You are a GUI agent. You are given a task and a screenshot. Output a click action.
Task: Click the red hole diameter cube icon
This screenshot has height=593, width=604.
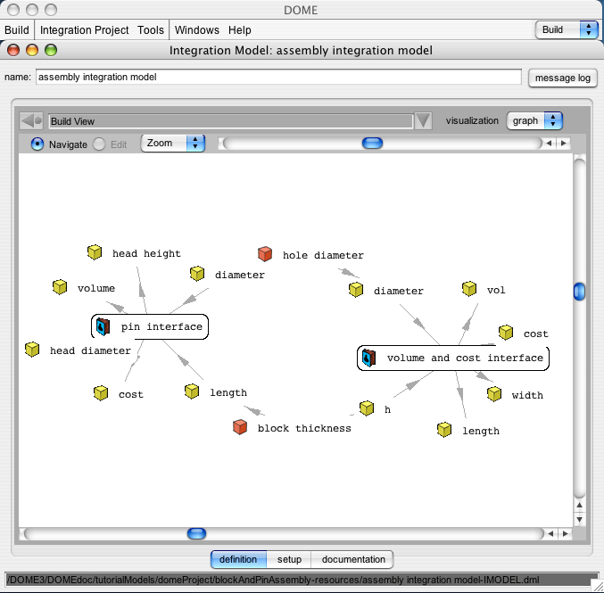265,254
